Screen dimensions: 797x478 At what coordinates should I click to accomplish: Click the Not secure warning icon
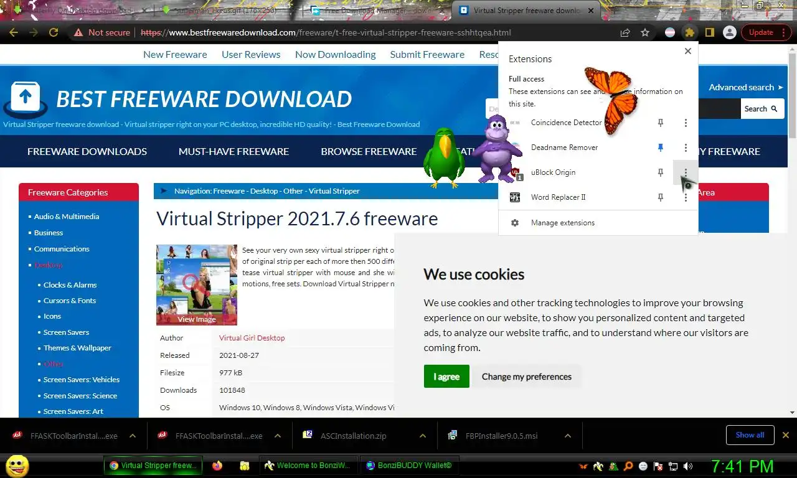pos(77,32)
